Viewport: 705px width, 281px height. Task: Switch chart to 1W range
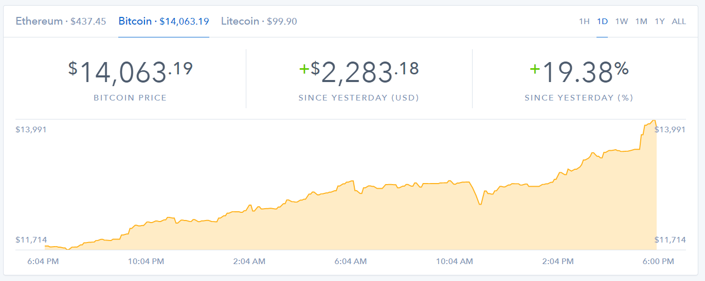621,21
